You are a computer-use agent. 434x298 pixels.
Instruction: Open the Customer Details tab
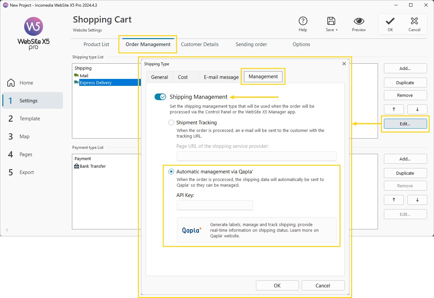200,44
